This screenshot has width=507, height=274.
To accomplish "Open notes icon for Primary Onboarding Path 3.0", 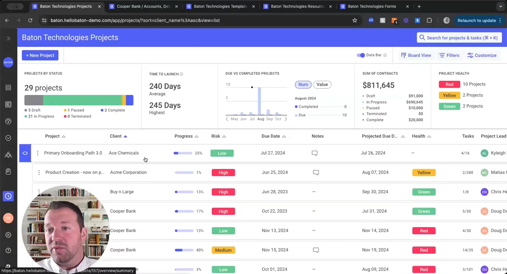I will click(x=314, y=153).
